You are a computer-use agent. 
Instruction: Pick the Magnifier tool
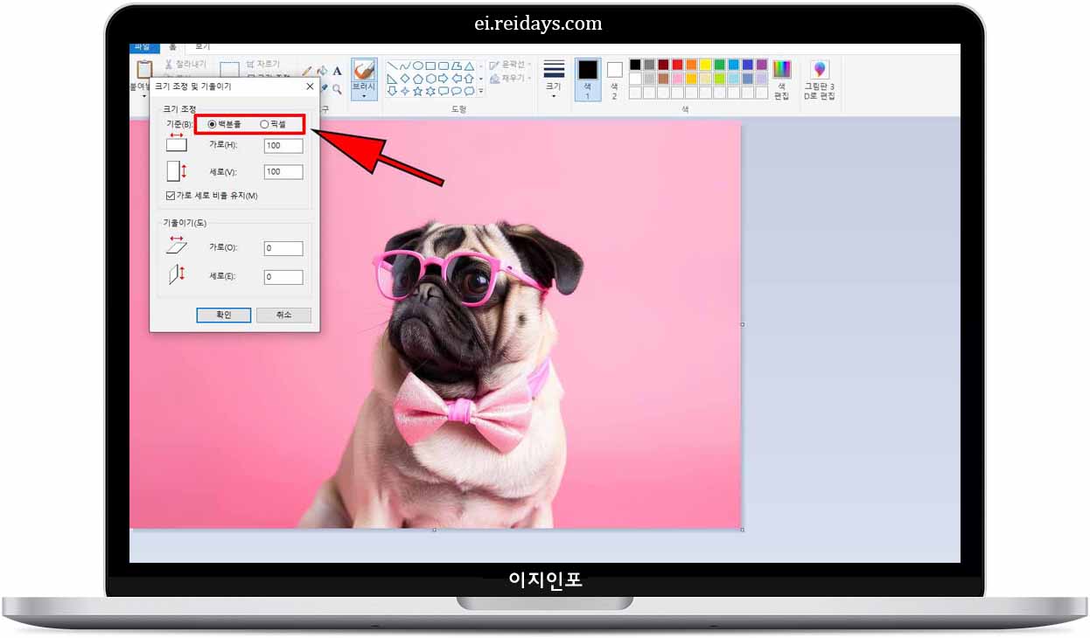click(337, 87)
